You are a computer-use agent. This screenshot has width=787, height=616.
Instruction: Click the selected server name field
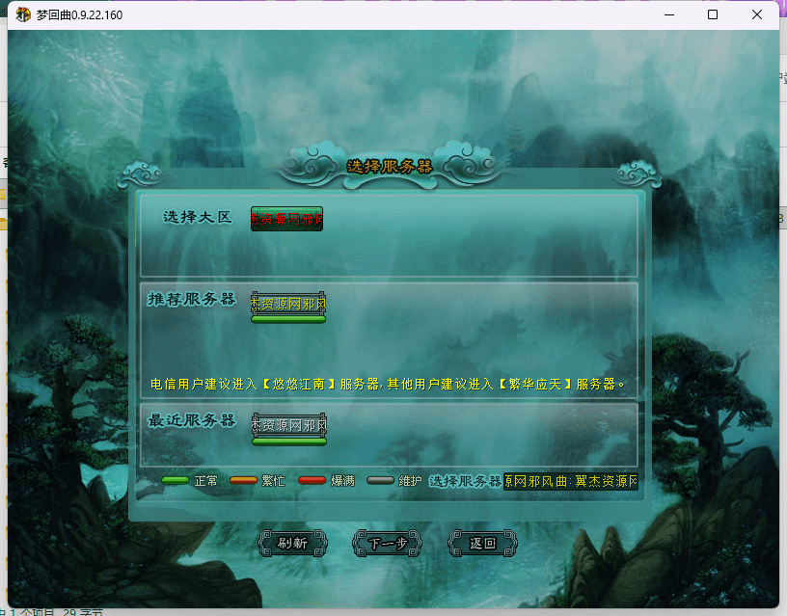[570, 480]
